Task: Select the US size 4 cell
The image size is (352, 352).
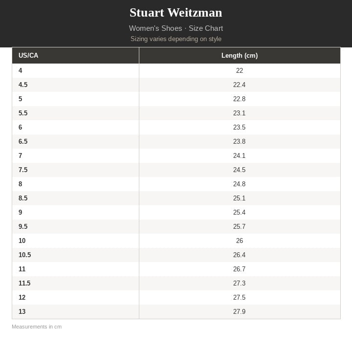Action: click(x=21, y=70)
